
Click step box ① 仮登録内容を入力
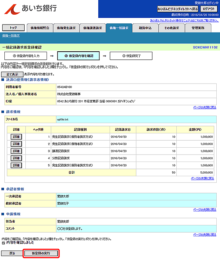click(x=26, y=56)
